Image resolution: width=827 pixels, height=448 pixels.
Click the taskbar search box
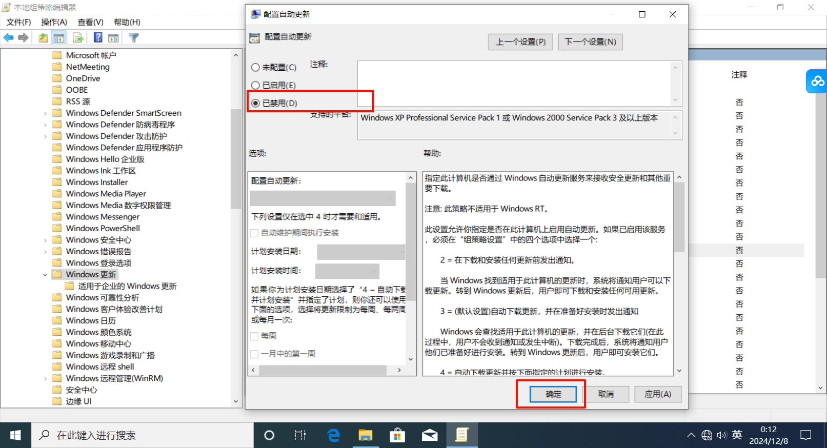pos(143,435)
